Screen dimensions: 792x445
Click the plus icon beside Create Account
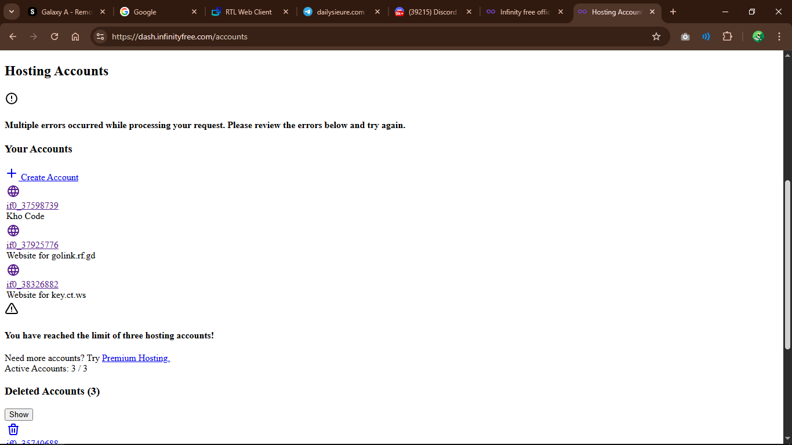(12, 173)
